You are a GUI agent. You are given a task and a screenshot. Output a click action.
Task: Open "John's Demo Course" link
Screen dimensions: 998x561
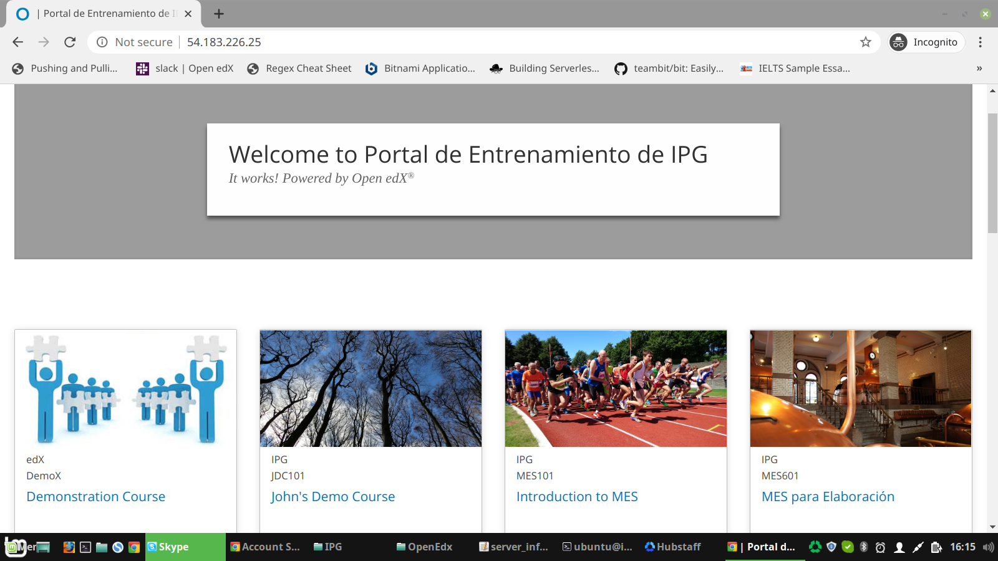click(x=332, y=496)
